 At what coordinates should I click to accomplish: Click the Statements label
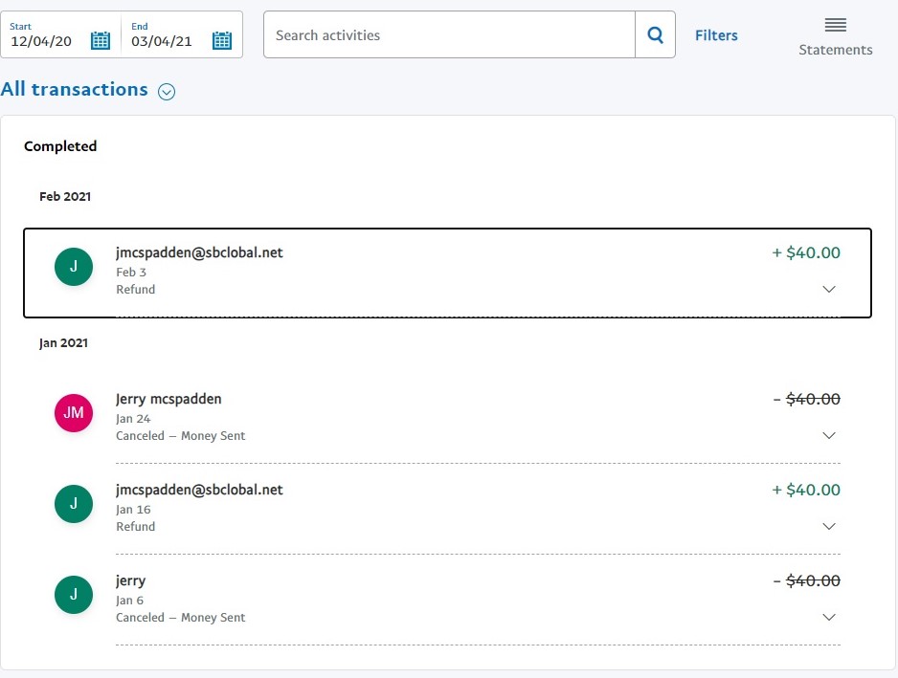pos(836,50)
